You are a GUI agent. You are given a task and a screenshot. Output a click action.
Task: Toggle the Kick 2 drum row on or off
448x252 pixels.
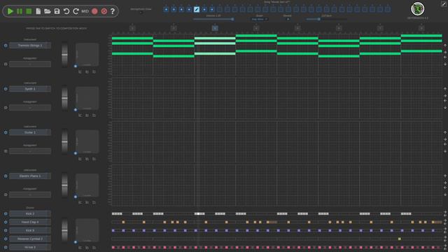point(6,213)
